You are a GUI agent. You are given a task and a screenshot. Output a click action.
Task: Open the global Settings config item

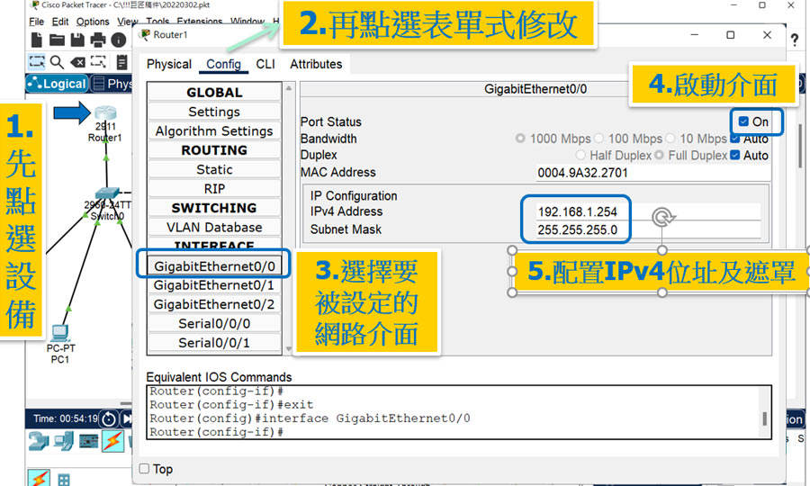point(214,112)
